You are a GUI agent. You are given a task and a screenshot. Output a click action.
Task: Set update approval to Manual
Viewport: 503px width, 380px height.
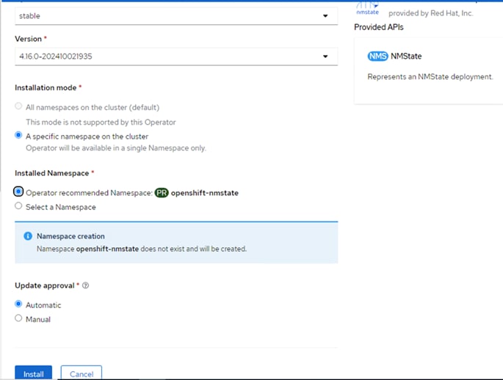pyautogui.click(x=18, y=318)
